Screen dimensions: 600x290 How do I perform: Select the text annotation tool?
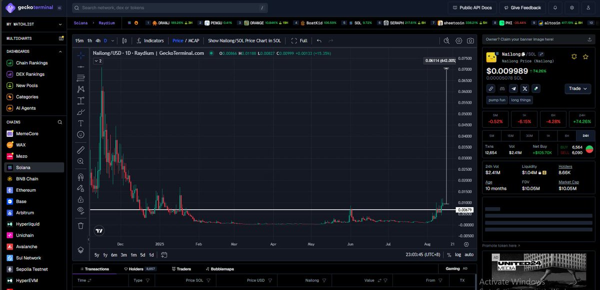click(80, 123)
